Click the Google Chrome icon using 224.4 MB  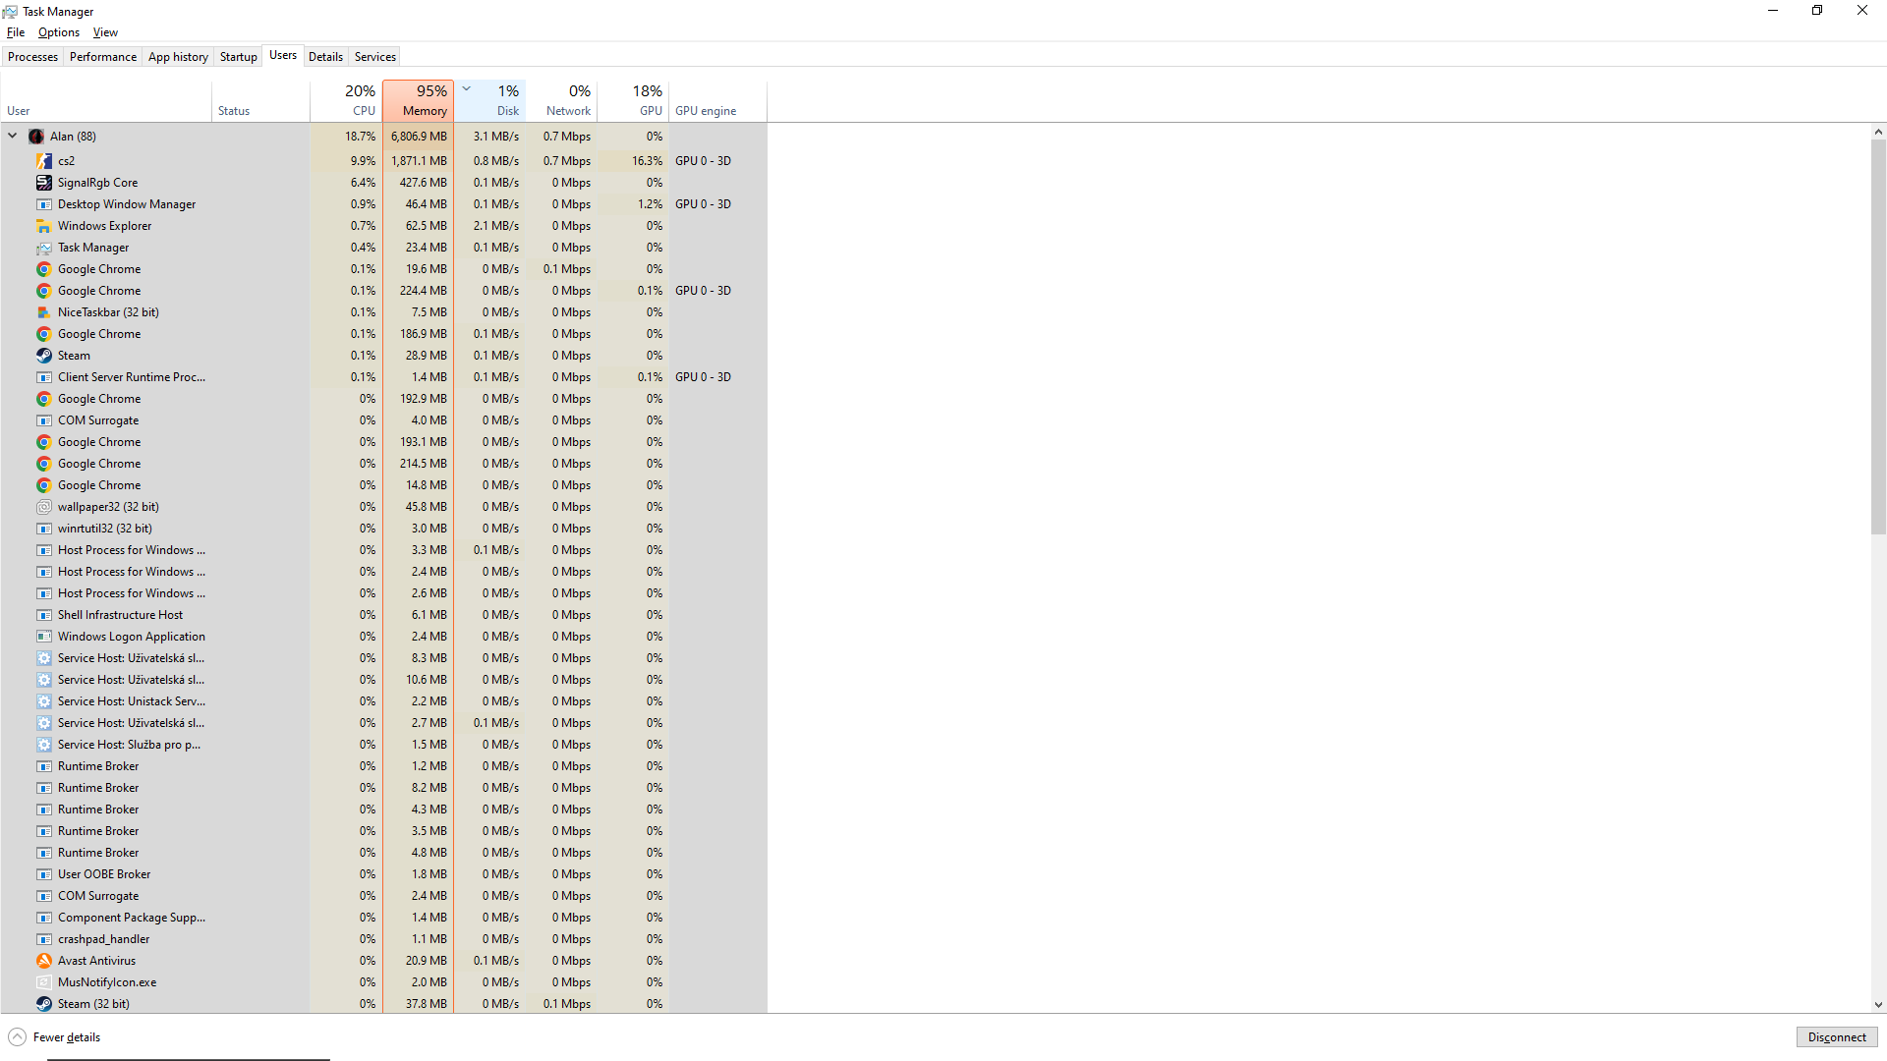pyautogui.click(x=44, y=291)
